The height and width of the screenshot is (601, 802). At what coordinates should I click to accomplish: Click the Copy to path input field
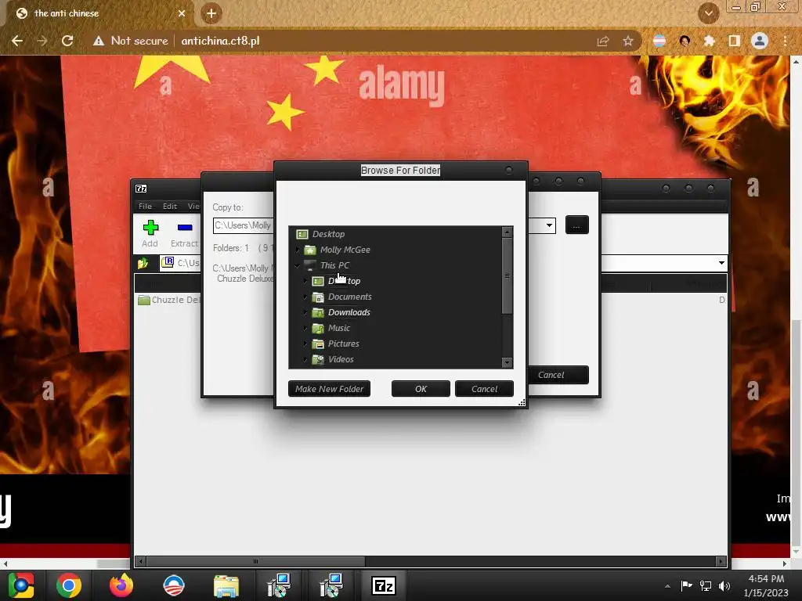(243, 225)
